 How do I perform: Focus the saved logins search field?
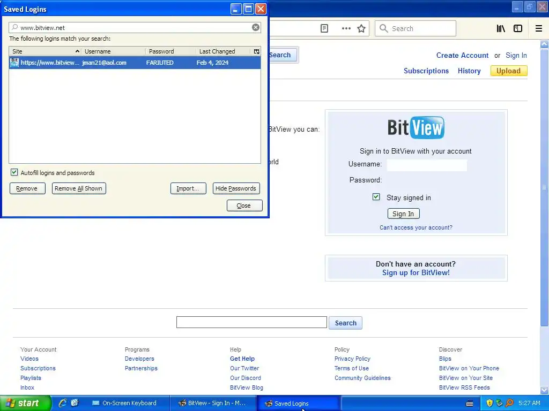135,27
